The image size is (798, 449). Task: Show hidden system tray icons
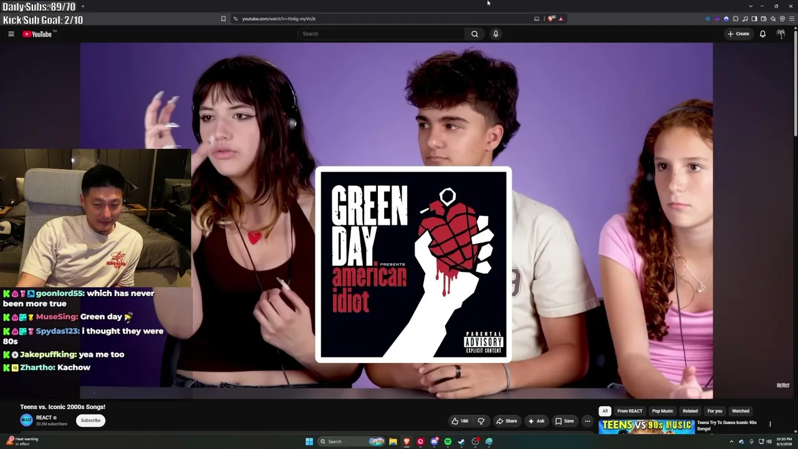click(731, 442)
